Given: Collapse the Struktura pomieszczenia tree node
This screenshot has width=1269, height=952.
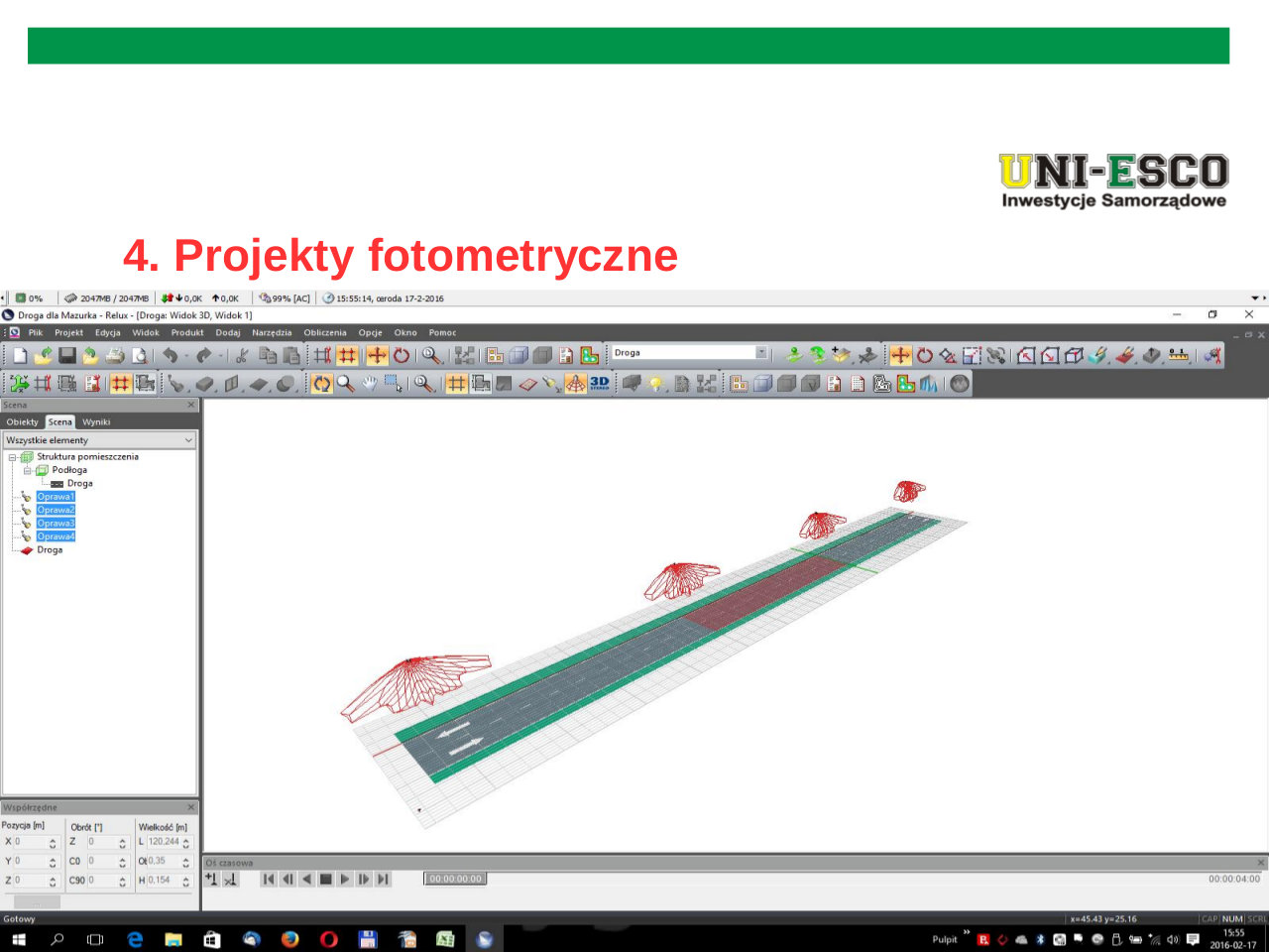Looking at the screenshot, I should tap(12, 457).
